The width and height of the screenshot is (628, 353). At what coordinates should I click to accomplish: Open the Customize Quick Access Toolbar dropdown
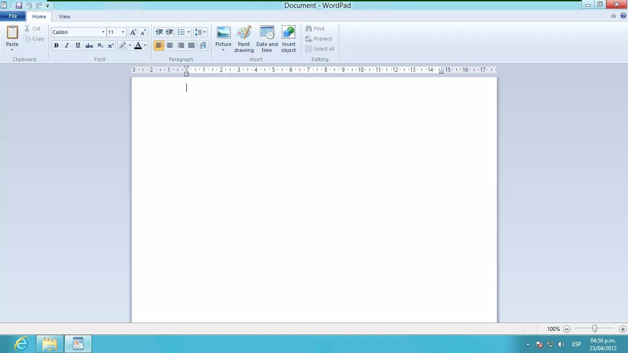[x=47, y=6]
